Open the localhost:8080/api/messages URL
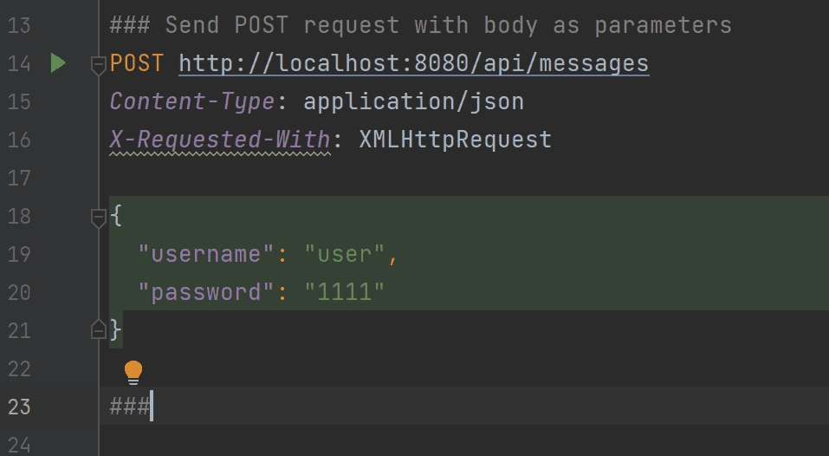Screen dimensions: 829x456 [413, 64]
